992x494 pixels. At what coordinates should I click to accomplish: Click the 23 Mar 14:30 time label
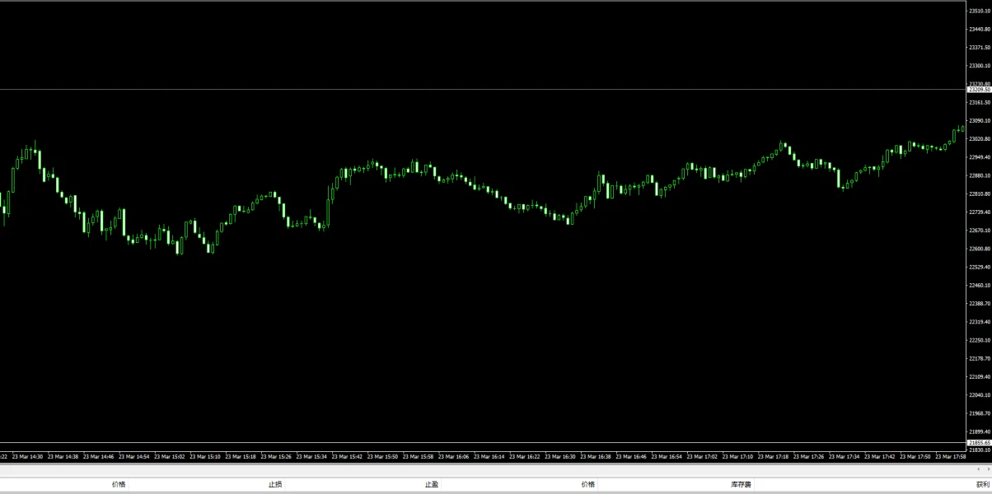click(27, 456)
